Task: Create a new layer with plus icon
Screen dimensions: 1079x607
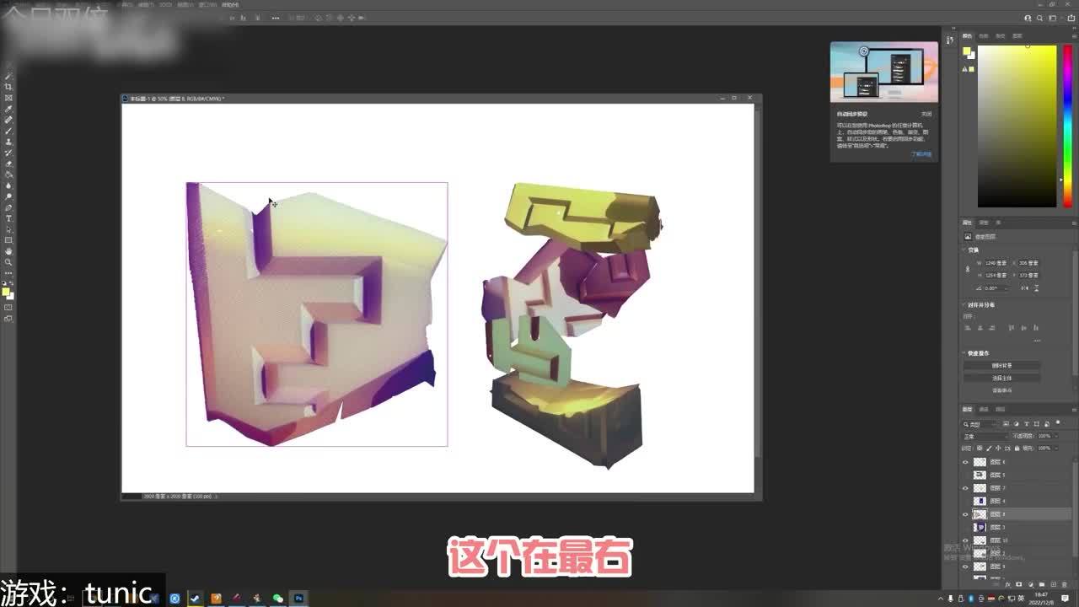Action: (x=1054, y=584)
